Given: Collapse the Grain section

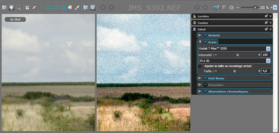Looking at the screenshot, I should pyautogui.click(x=200, y=42).
